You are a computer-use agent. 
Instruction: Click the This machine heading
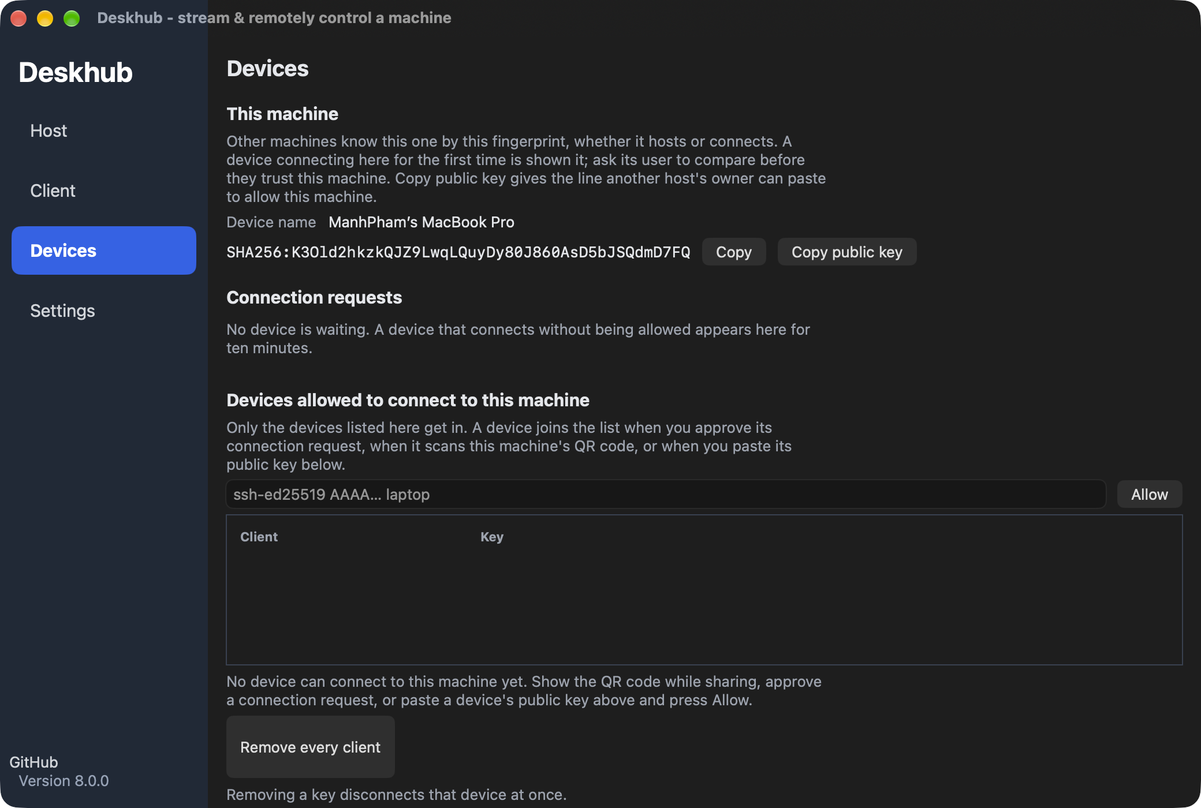(282, 114)
